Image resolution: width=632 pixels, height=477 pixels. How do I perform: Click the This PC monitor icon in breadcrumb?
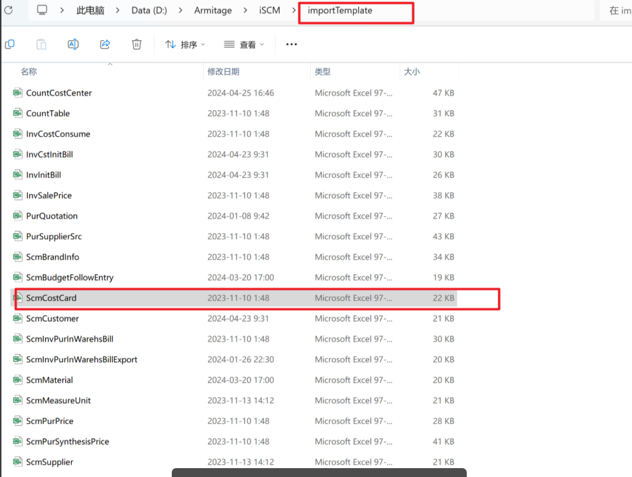(x=42, y=10)
